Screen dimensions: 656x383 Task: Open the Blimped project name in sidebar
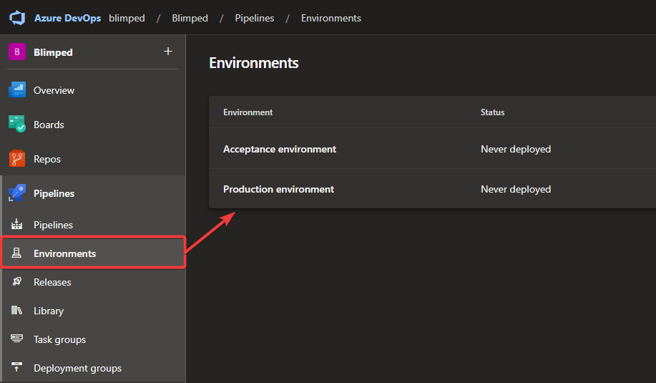pos(53,52)
